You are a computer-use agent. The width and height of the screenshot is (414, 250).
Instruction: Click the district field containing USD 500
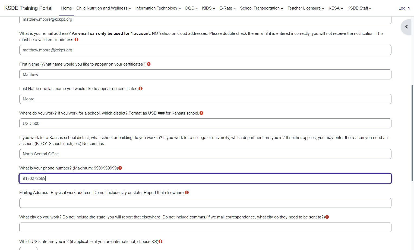205,124
